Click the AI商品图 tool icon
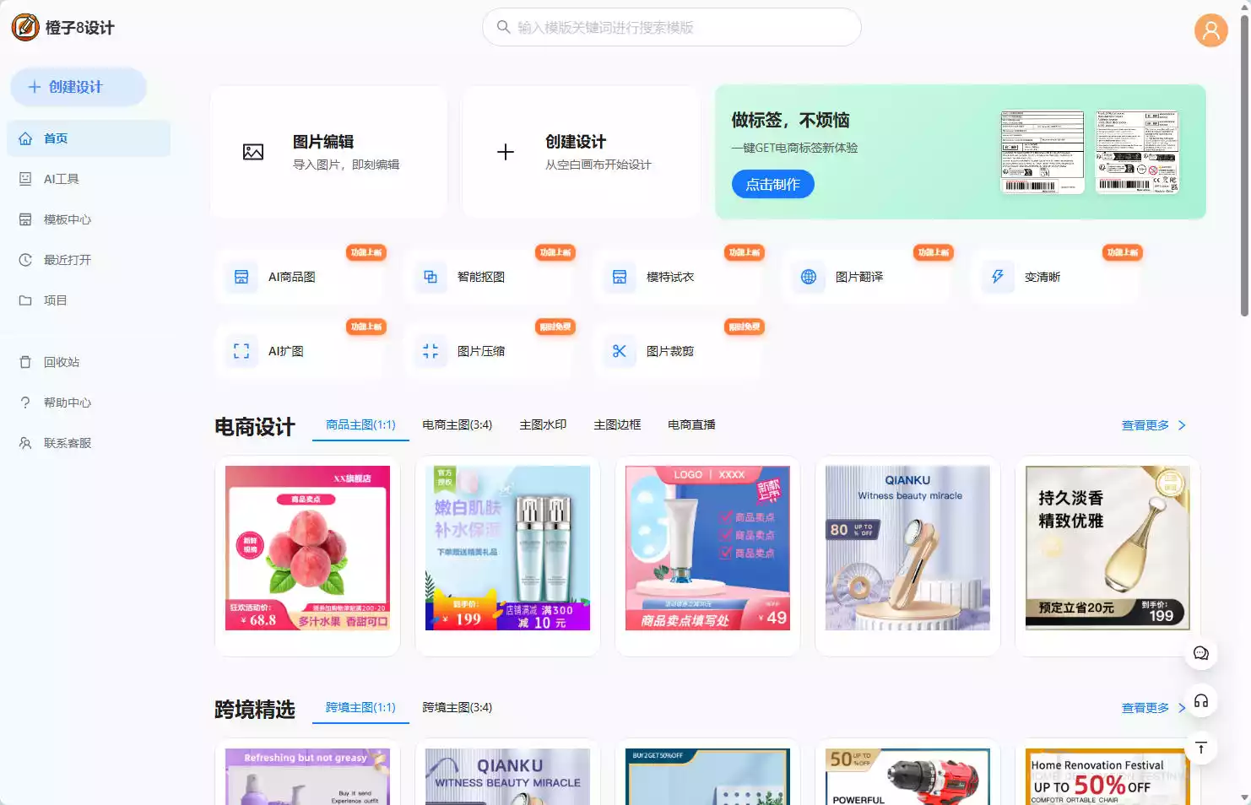The height and width of the screenshot is (805, 1251). click(x=241, y=277)
